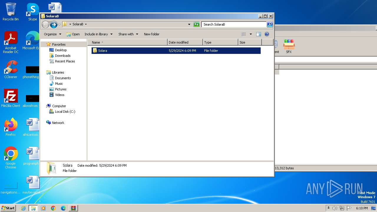Image resolution: width=377 pixels, height=212 pixels.
Task: Select Google Chrome desktop icon
Action: point(11,158)
